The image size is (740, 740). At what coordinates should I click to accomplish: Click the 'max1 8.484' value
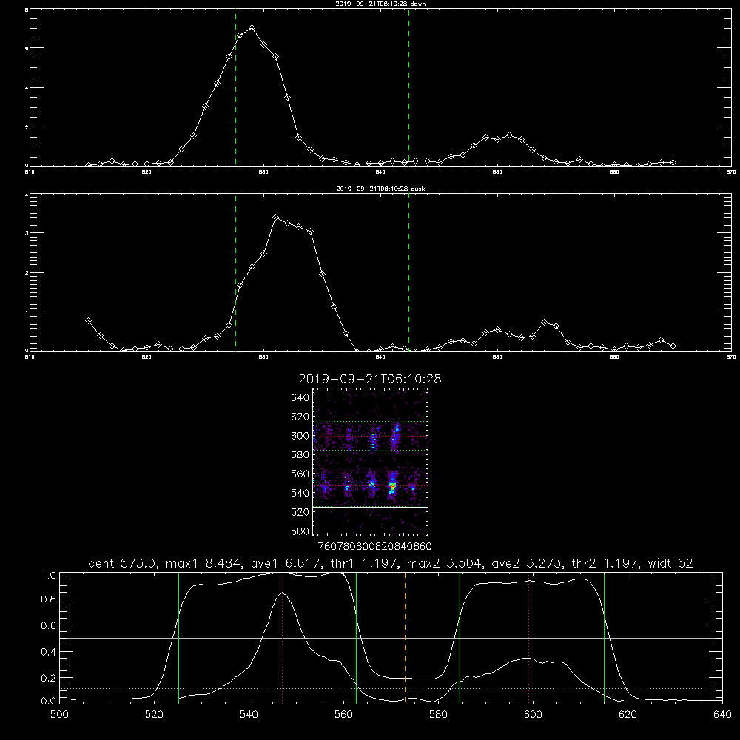pyautogui.click(x=204, y=563)
